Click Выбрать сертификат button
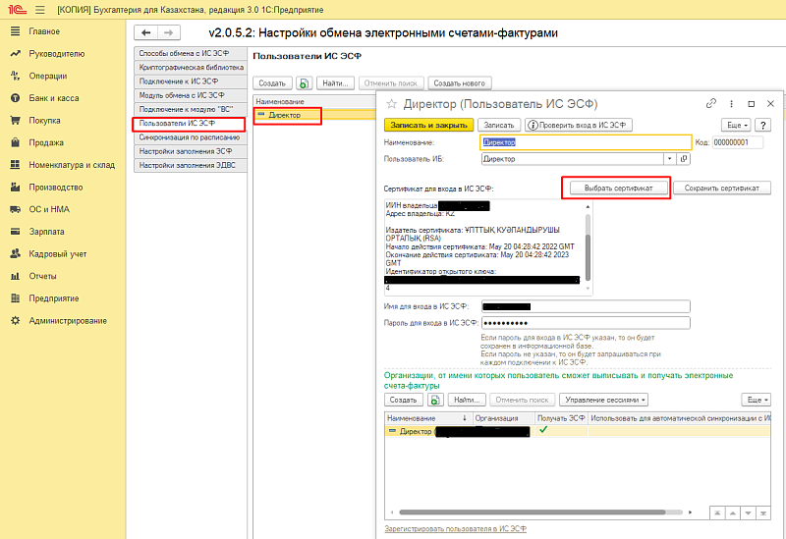Image resolution: width=786 pixels, height=539 pixels. point(616,188)
